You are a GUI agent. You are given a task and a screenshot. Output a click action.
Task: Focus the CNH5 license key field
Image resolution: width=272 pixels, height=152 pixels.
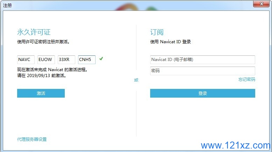(x=87, y=60)
